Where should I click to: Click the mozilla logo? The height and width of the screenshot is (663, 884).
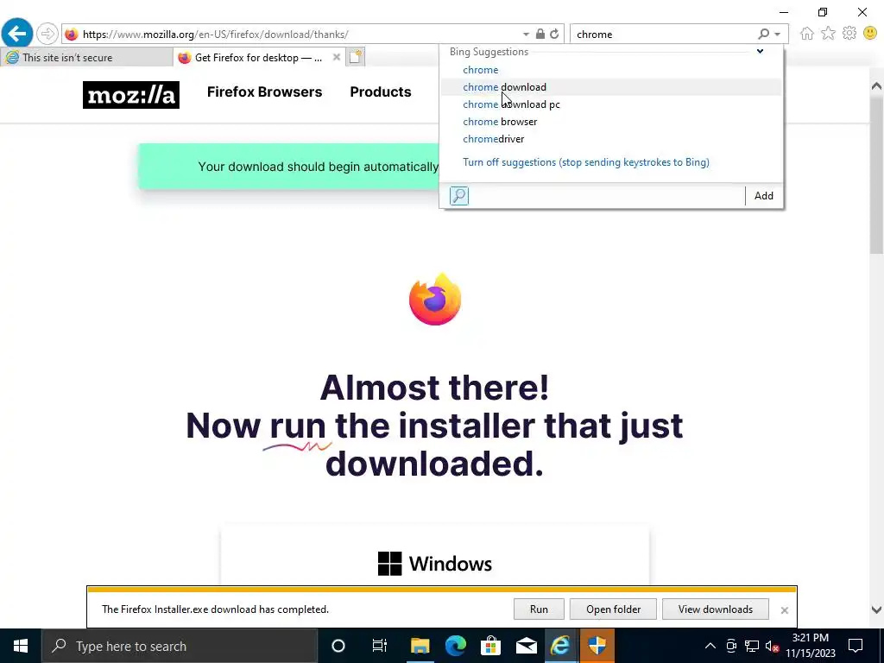131,95
